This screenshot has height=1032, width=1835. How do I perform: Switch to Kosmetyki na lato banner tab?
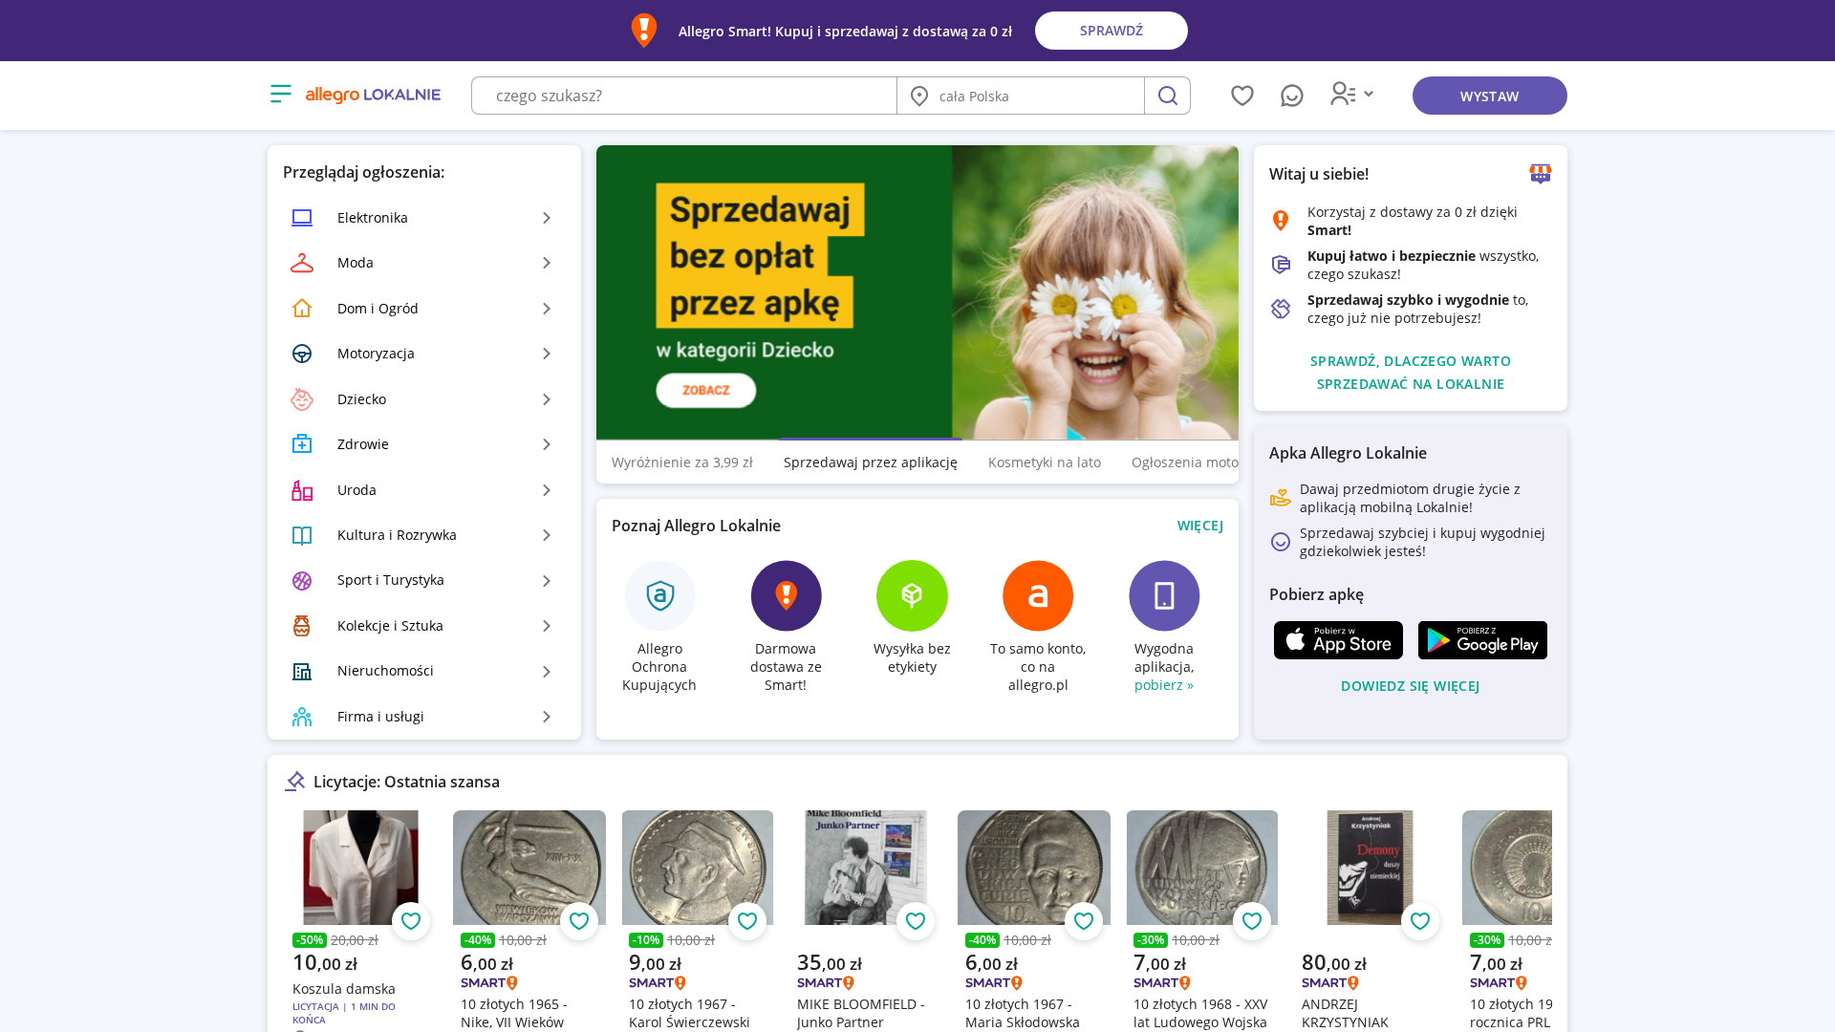coord(1045,462)
